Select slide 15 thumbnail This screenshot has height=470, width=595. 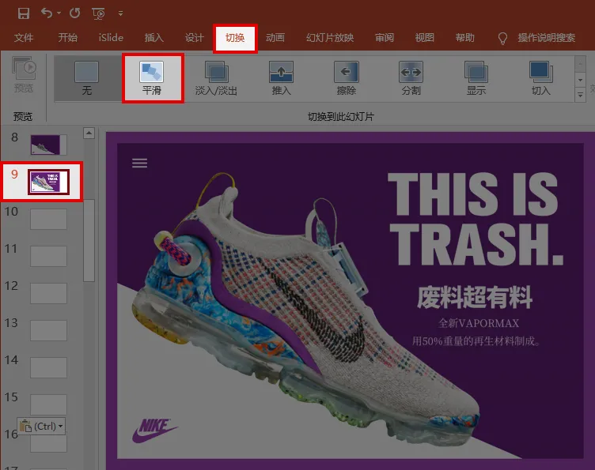click(x=48, y=404)
